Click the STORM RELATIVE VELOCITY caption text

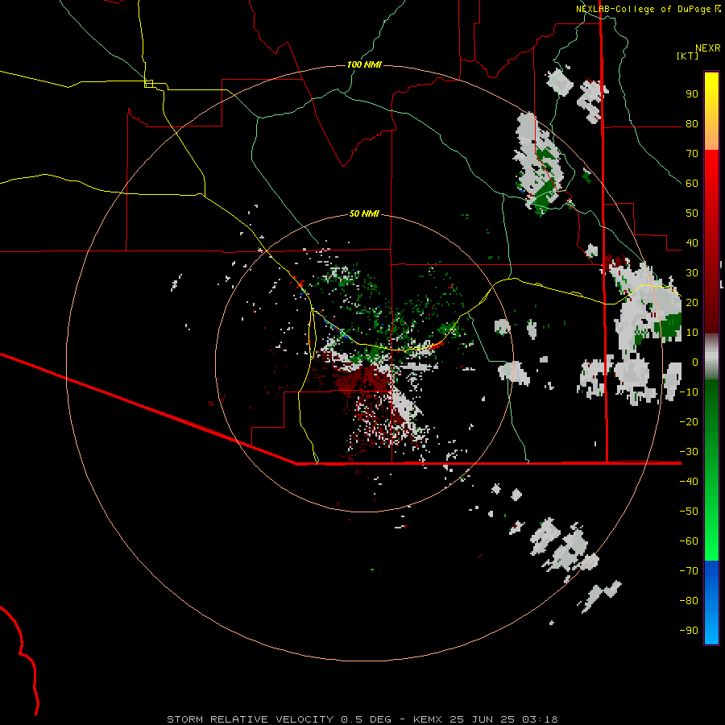tap(250, 719)
